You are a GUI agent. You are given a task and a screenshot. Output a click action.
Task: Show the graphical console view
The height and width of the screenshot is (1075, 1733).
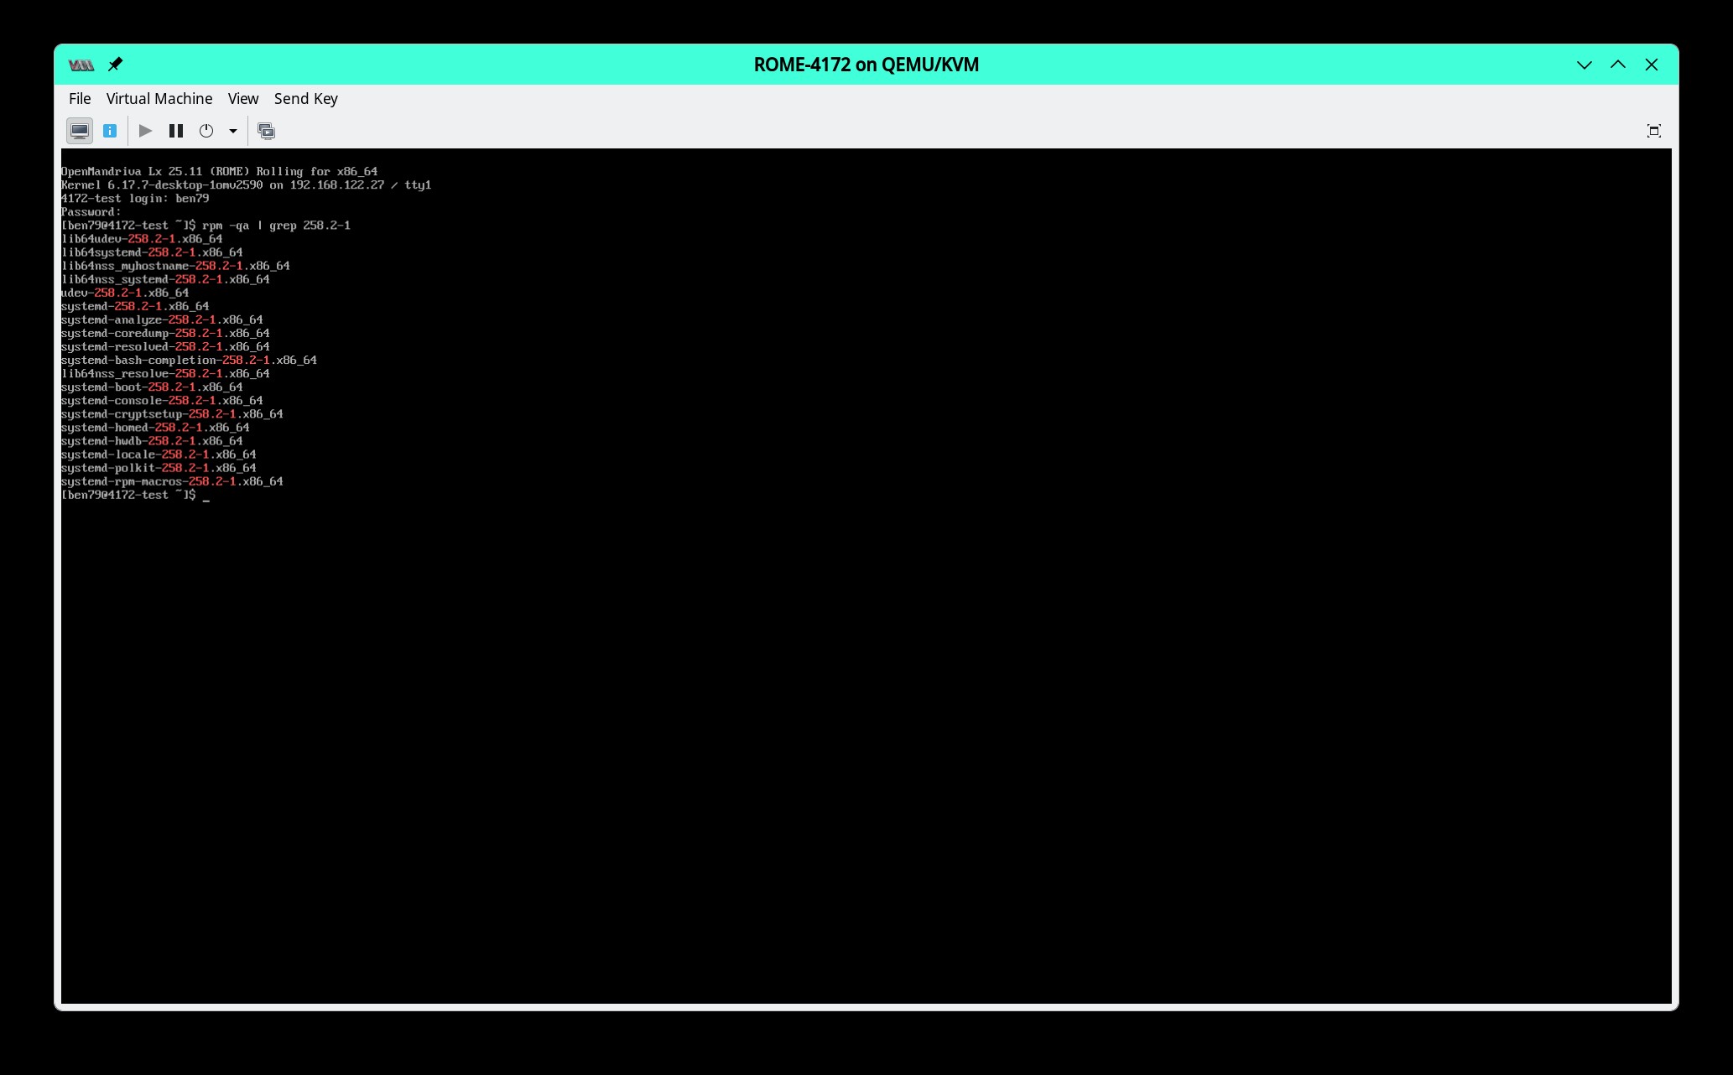[x=80, y=131]
